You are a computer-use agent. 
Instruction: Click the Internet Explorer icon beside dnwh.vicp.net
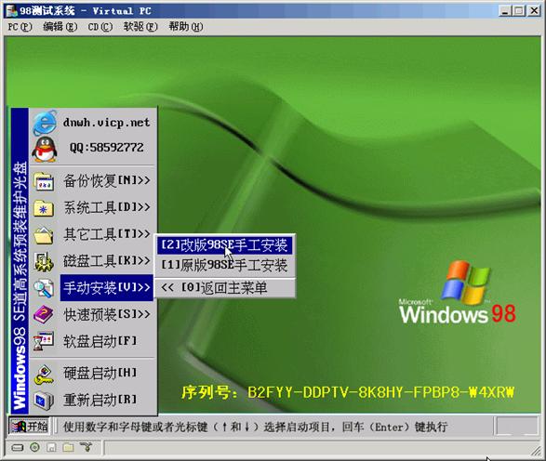click(45, 123)
